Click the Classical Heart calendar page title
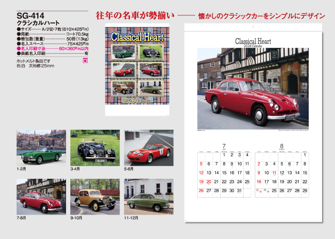 (x=253, y=42)
